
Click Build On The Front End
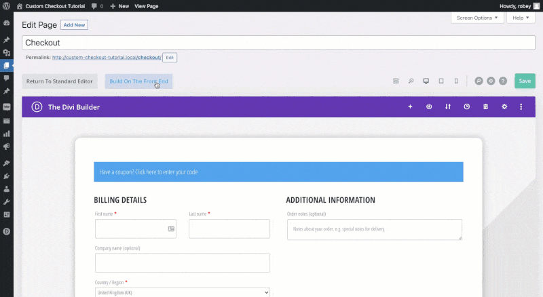[138, 81]
